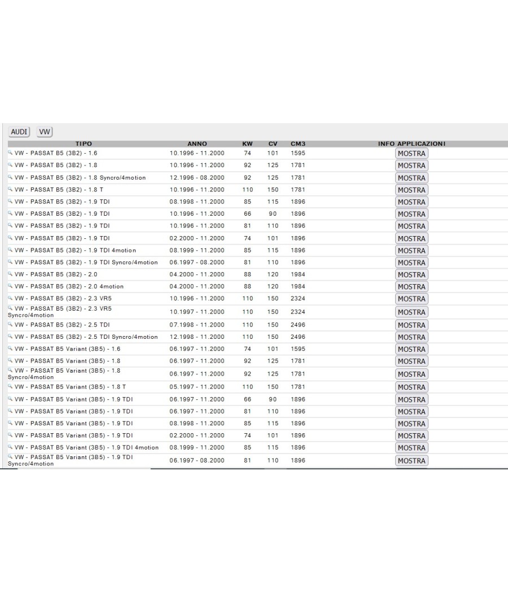Click MOSTRA in the Variant (3B5) 1.8 T row
Viewport: 508px width, 593px height.
tap(411, 387)
